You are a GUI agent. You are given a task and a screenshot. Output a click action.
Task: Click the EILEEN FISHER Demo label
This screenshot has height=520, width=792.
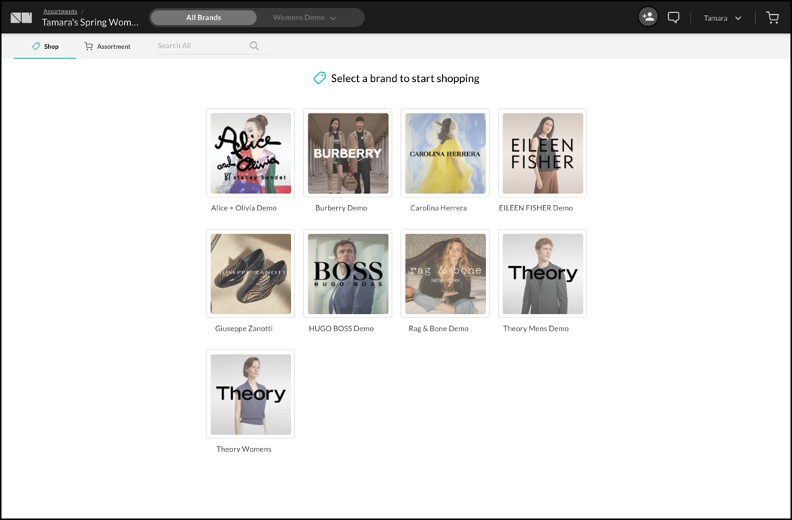[x=536, y=208]
